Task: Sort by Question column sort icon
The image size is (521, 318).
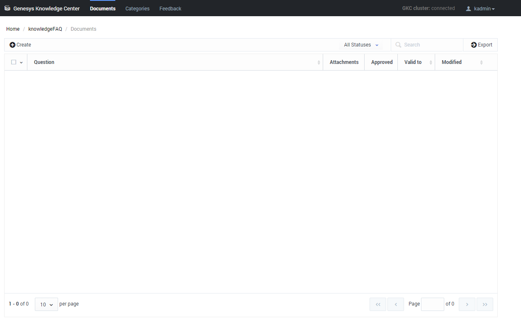Action: pos(319,62)
